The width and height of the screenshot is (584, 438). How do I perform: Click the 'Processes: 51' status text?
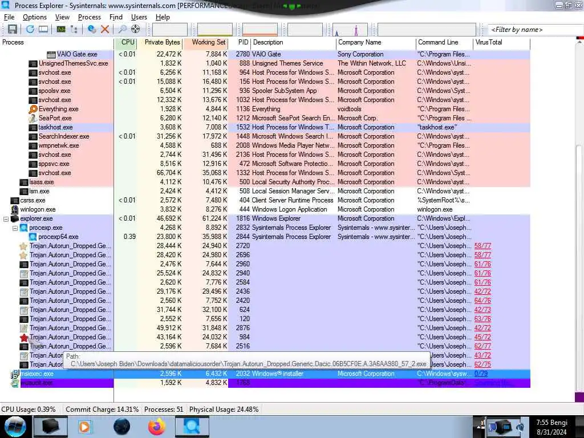point(164,409)
